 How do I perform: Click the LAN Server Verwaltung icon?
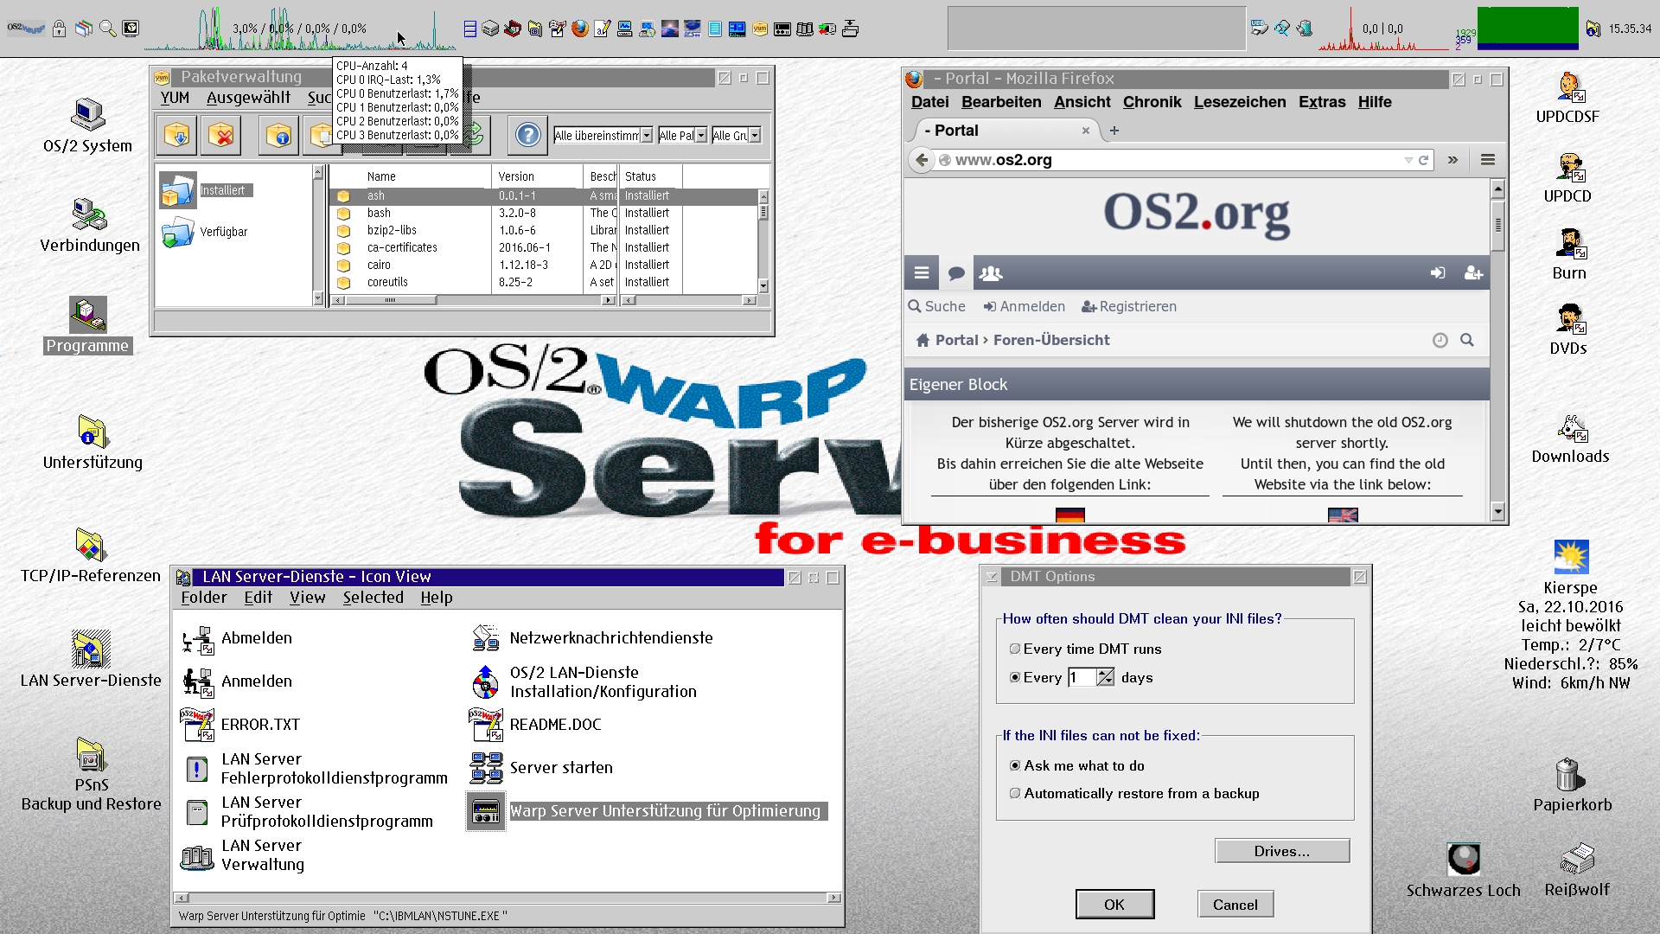coord(197,856)
